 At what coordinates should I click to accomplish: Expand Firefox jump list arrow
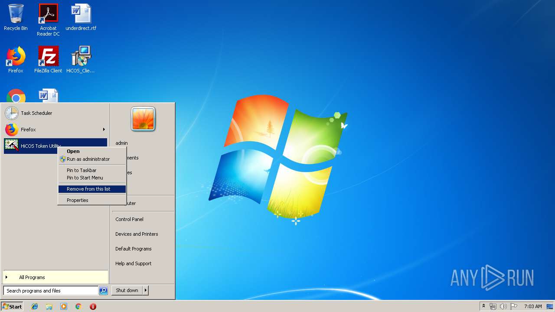tap(104, 130)
